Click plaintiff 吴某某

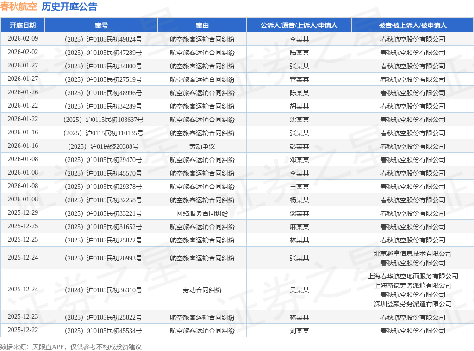[299, 290]
